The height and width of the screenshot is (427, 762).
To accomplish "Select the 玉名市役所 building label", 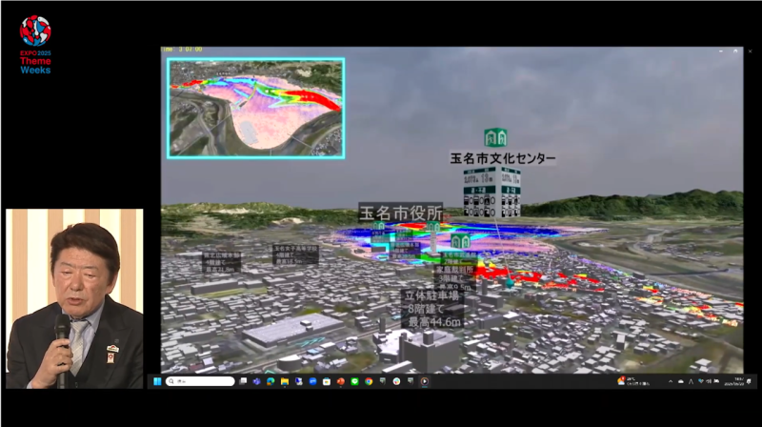I will [400, 213].
